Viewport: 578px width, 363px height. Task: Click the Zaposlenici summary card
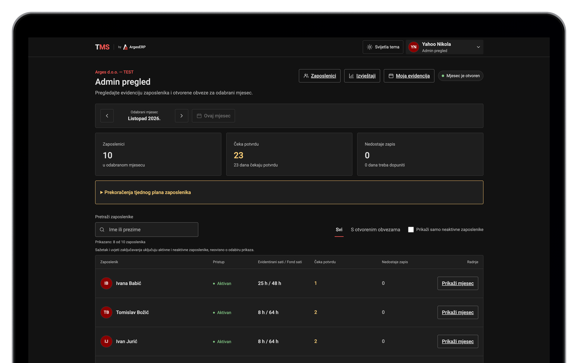tap(158, 154)
